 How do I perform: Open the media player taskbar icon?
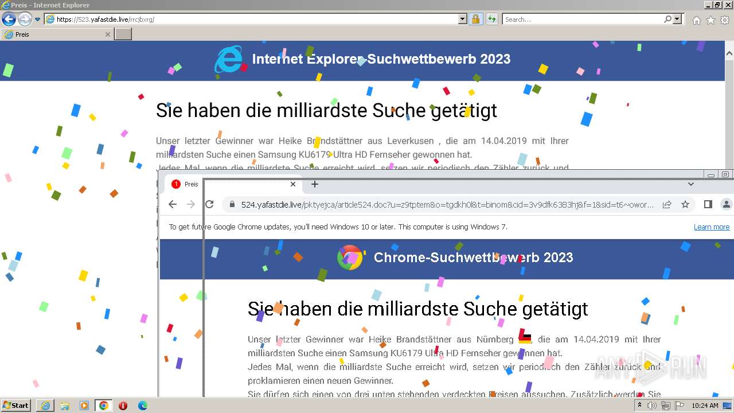(x=84, y=406)
